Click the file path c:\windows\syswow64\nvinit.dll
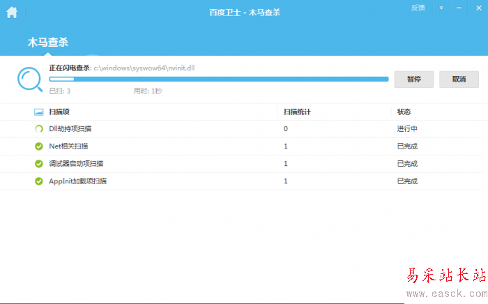 click(144, 68)
